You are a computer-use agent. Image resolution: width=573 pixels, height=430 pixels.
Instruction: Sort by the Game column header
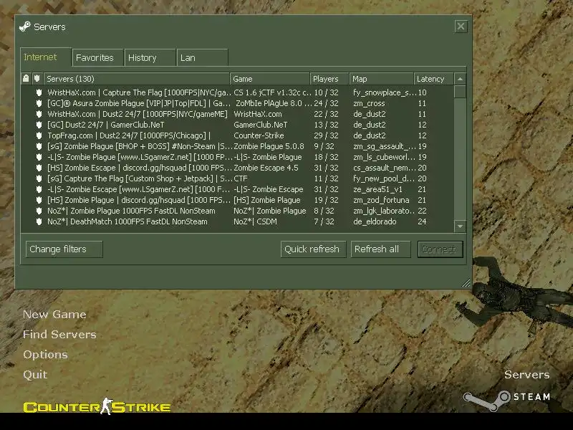[270, 79]
